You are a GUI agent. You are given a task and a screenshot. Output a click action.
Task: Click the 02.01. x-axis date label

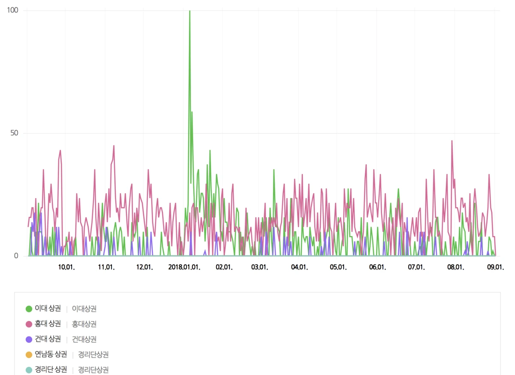[224, 267]
